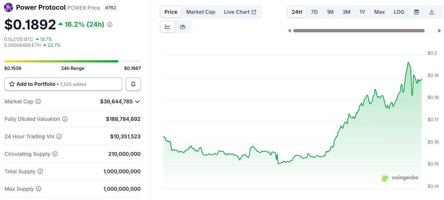Viewport: 444px width, 200px height.
Task: Click the 0.00006469 ETH price text
Action: pos(22,45)
